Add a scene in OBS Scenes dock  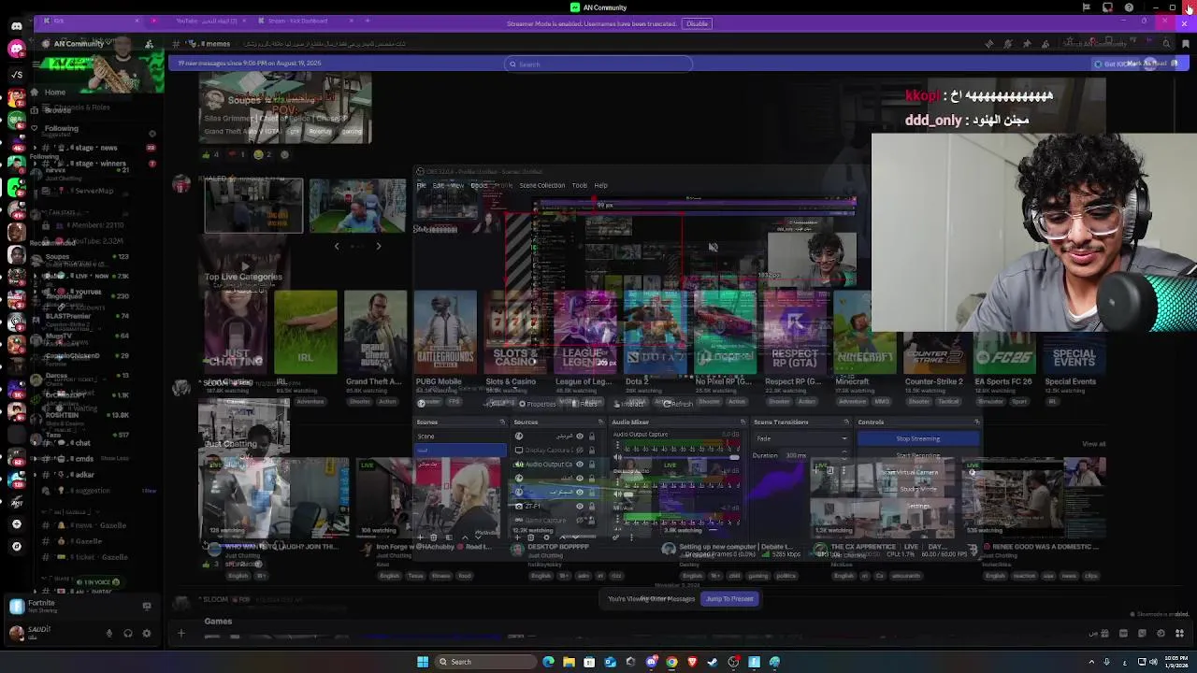point(421,537)
